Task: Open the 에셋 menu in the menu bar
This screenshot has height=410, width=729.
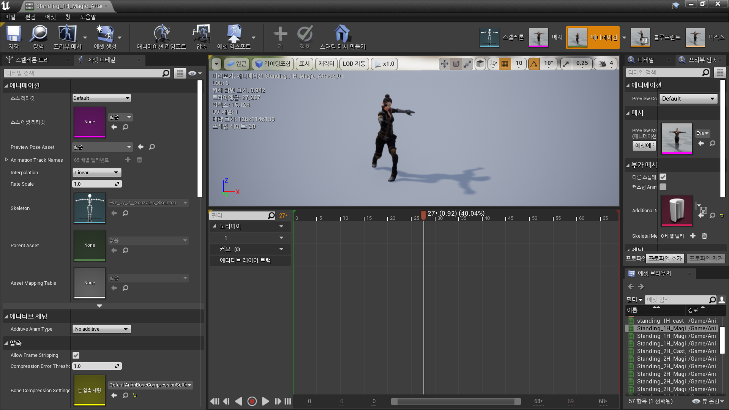Action: click(x=50, y=17)
